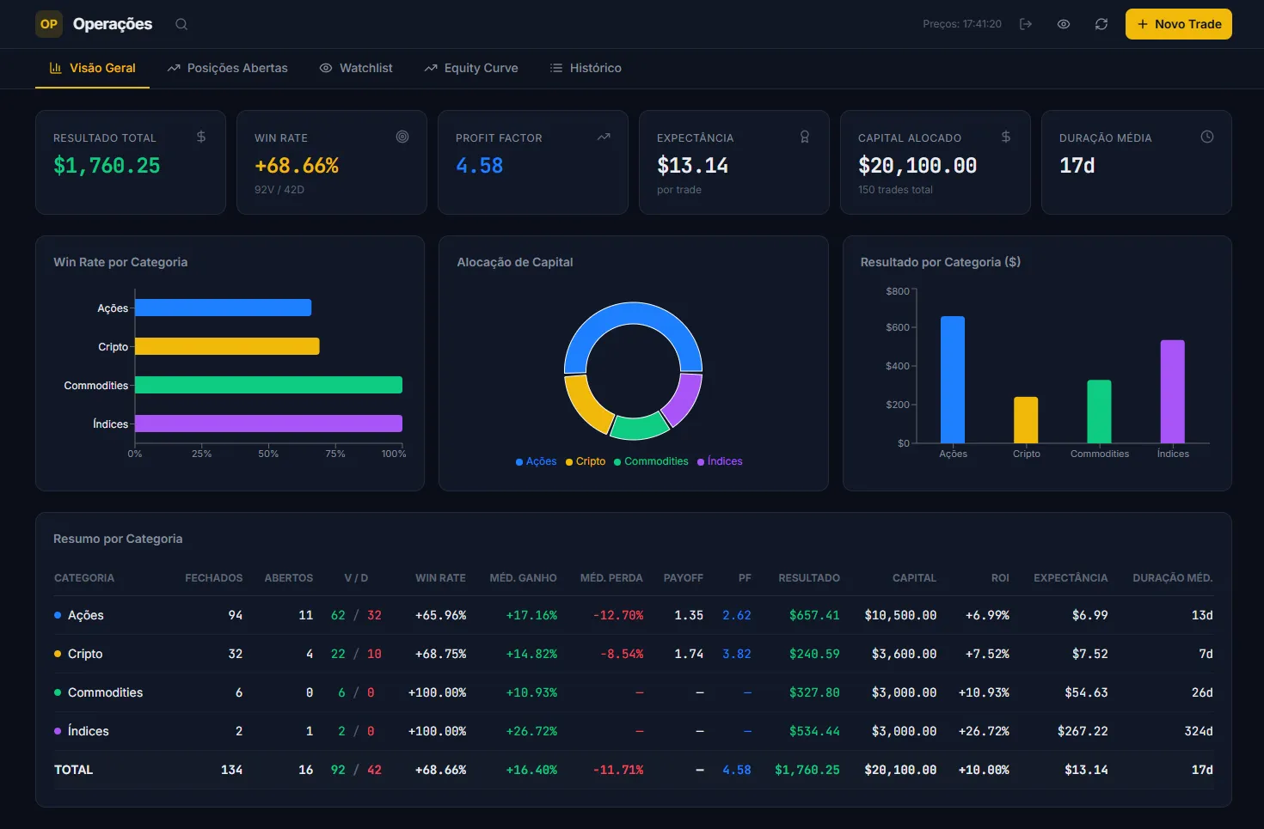Open the Watchlist tab
1264x829 pixels.
(356, 68)
